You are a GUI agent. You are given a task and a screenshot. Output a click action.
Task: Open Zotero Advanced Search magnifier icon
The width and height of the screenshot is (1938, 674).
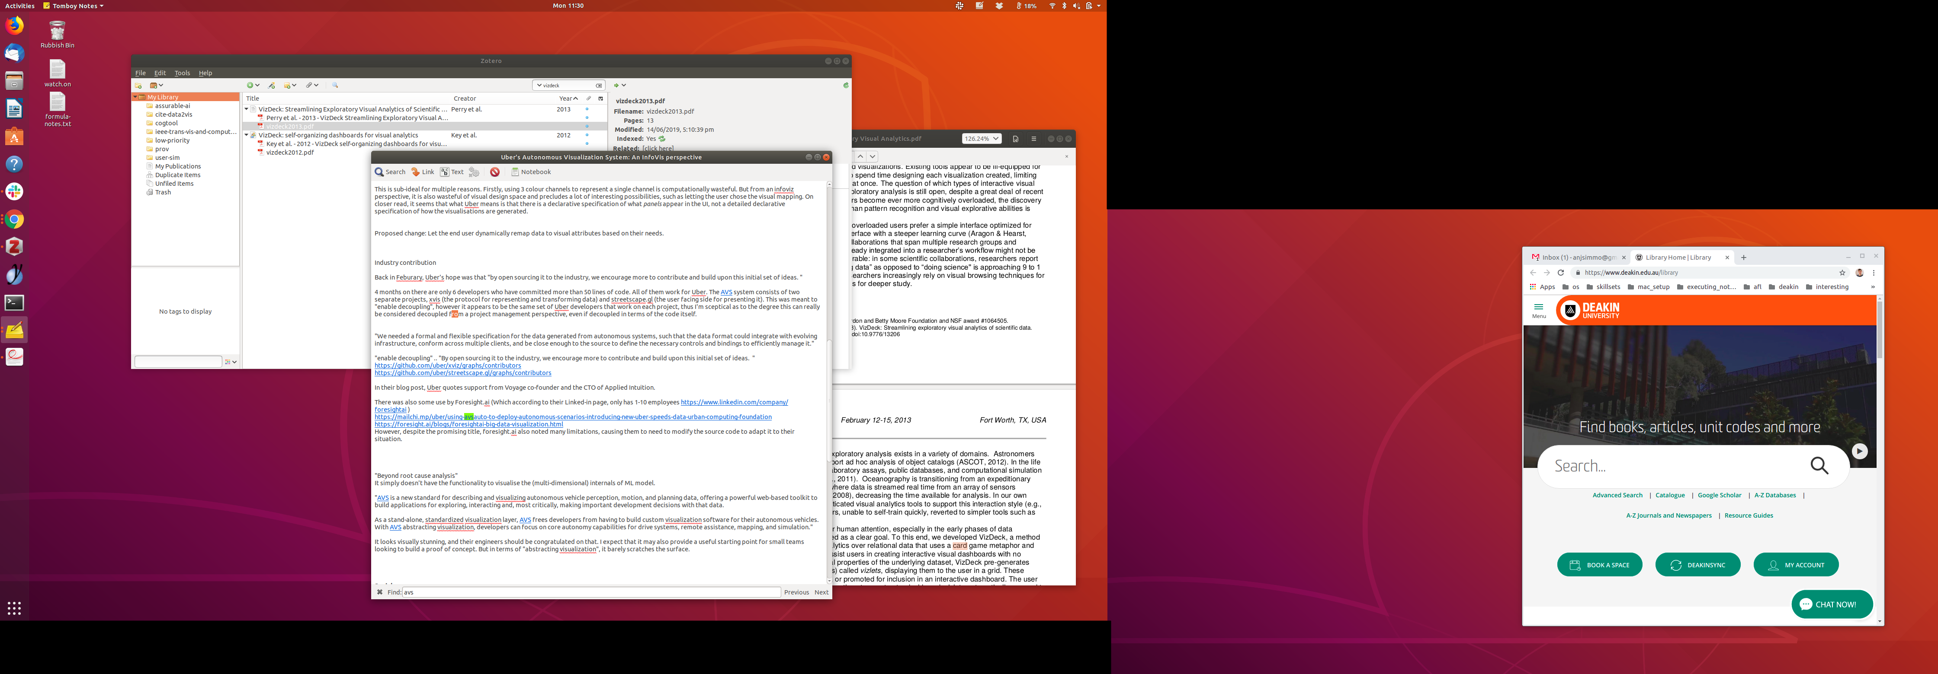335,86
